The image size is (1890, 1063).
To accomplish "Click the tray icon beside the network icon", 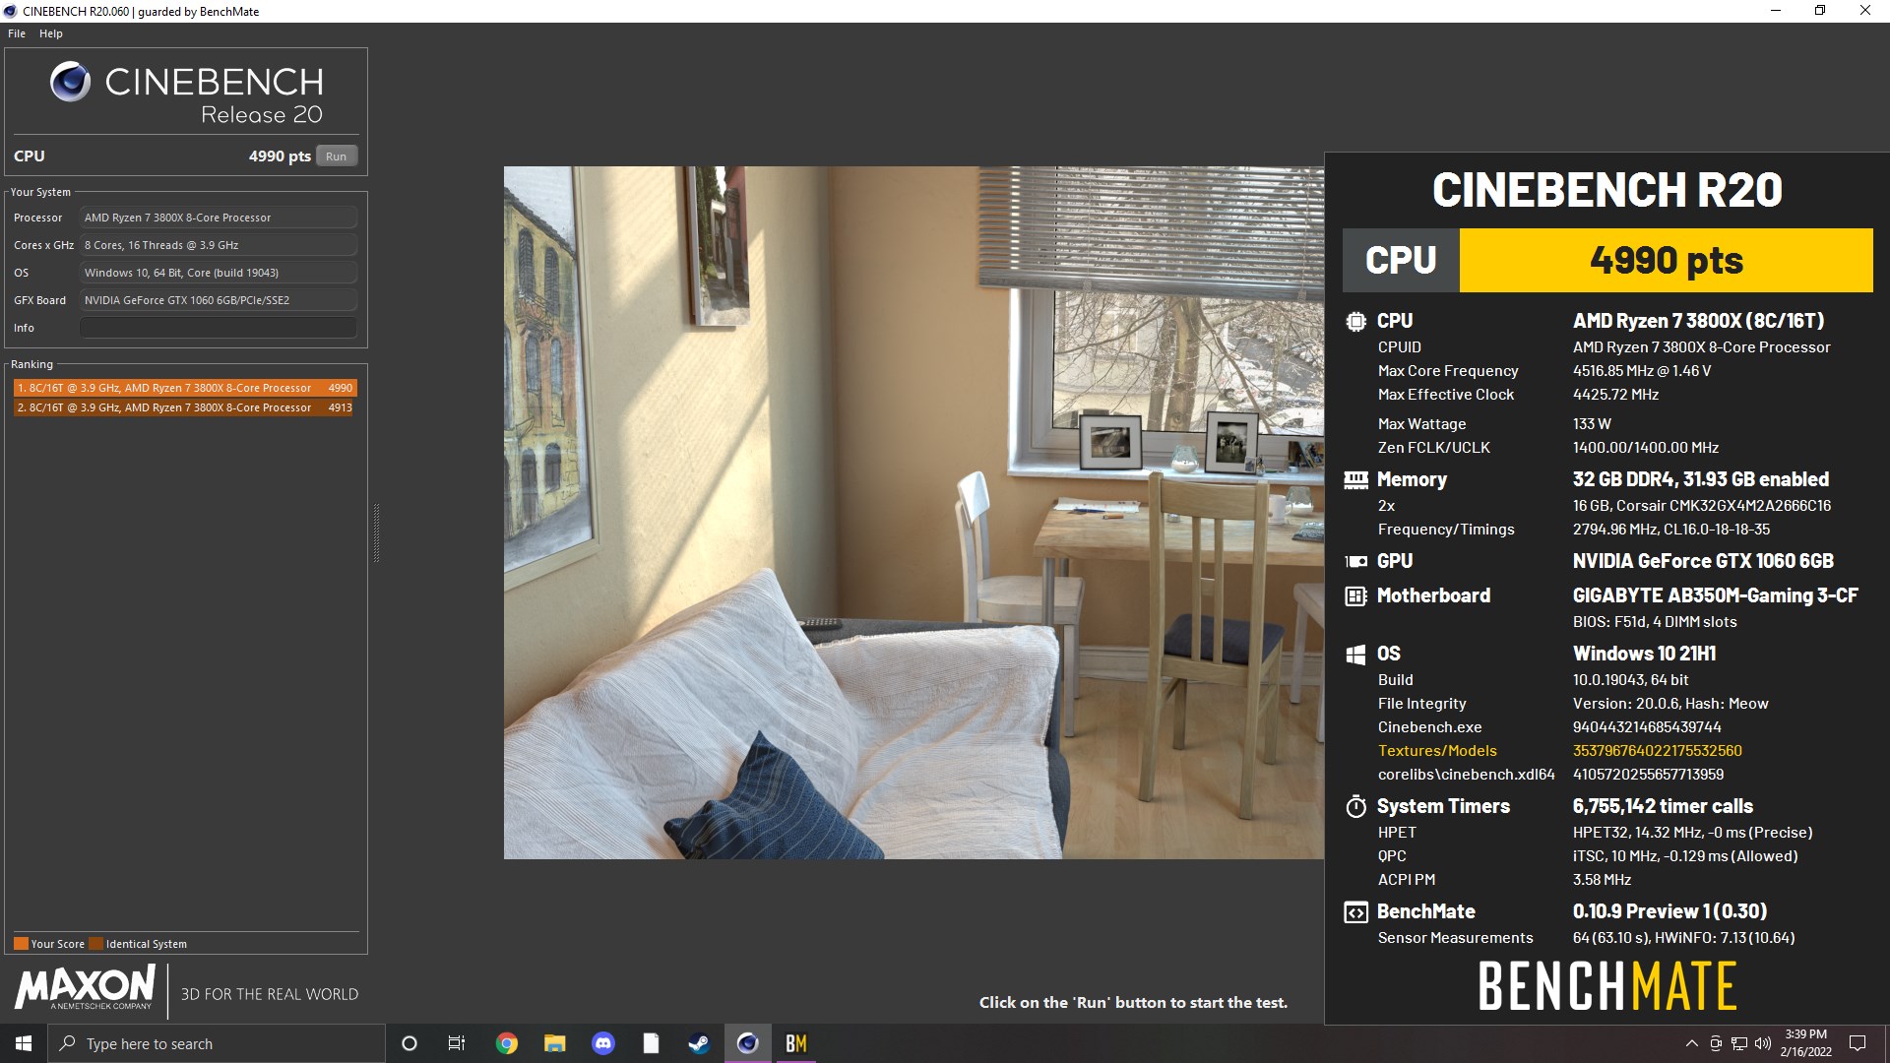I will pyautogui.click(x=1716, y=1043).
